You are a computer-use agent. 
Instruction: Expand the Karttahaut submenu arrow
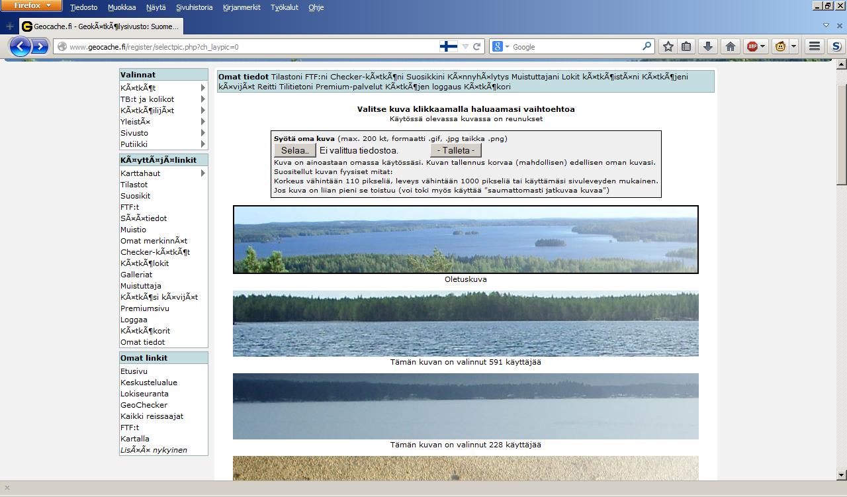(202, 173)
